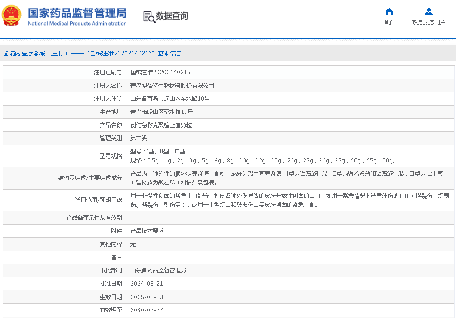Click the effective date 2025-02-28

pyautogui.click(x=147, y=297)
